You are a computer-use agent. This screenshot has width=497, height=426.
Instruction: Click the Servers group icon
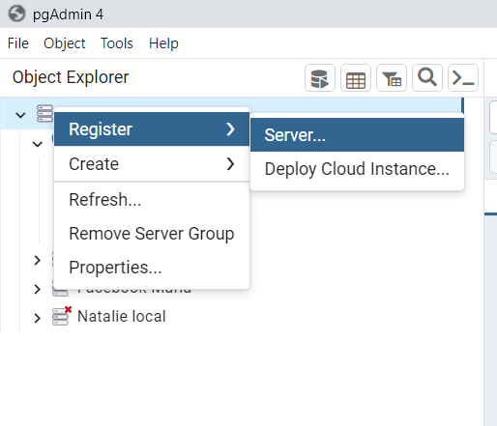click(x=44, y=114)
